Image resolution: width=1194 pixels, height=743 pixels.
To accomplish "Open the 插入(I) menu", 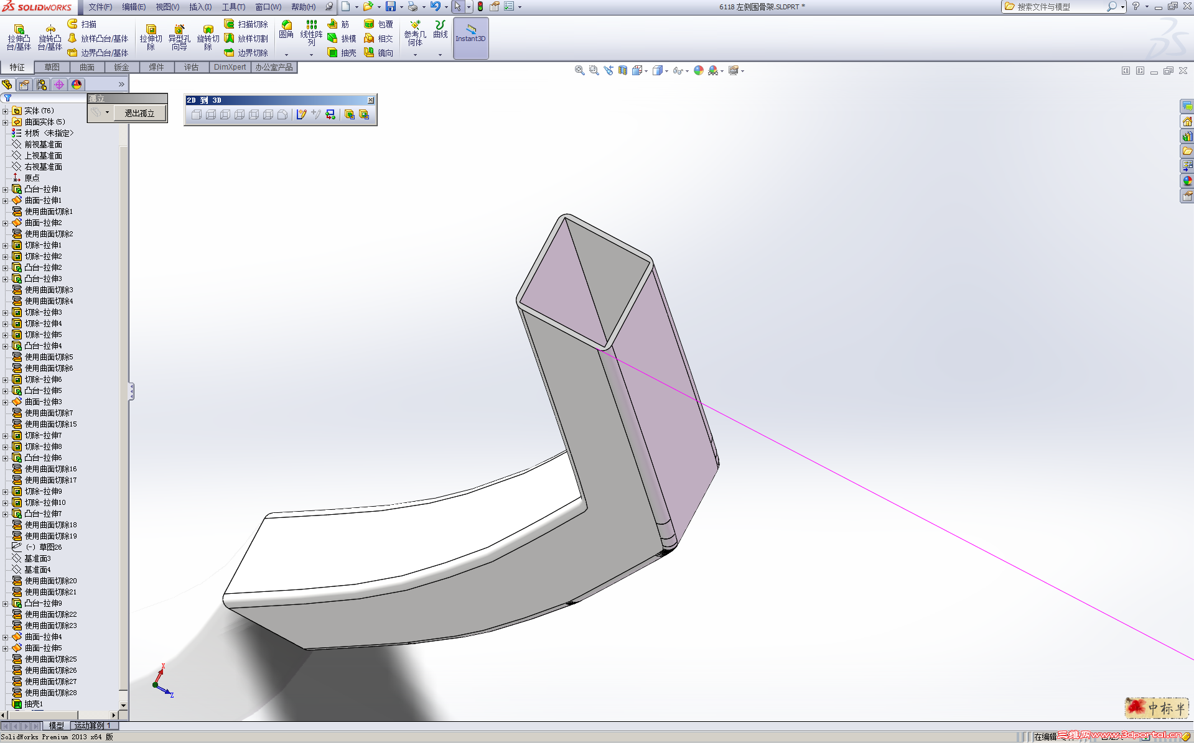I will (200, 7).
